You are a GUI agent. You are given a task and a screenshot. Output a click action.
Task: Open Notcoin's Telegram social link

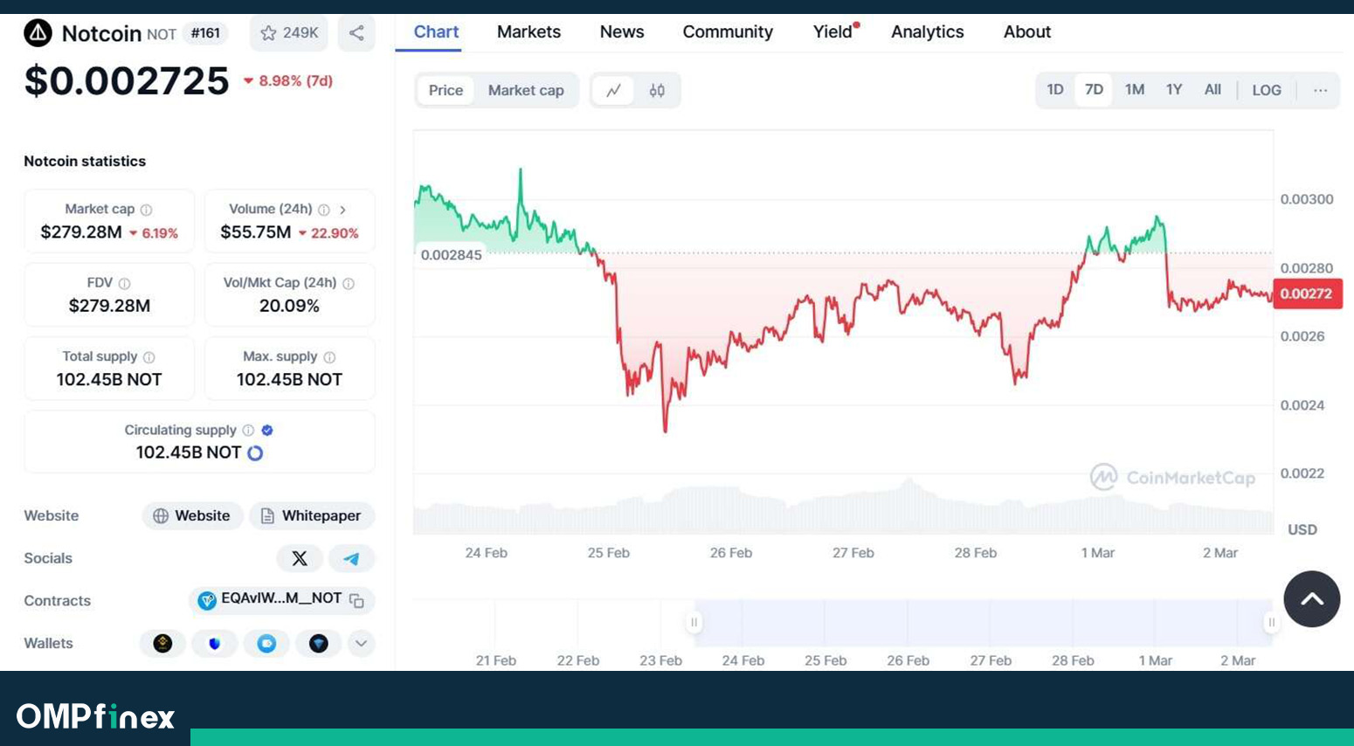[x=351, y=558]
